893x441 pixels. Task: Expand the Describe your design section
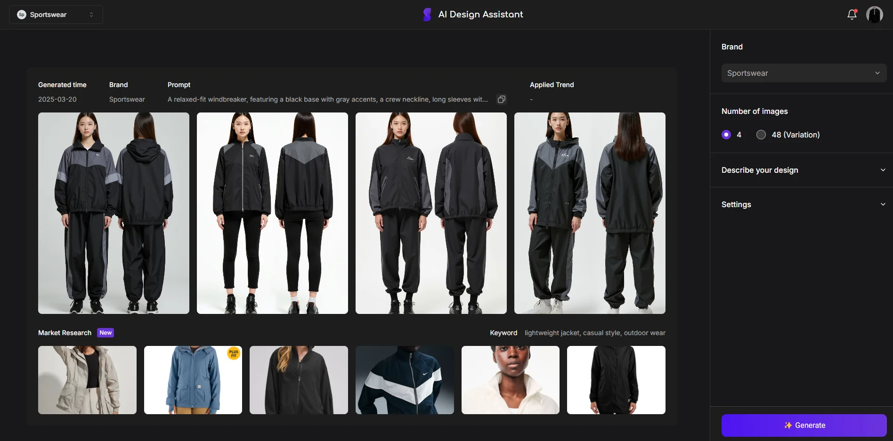click(804, 170)
